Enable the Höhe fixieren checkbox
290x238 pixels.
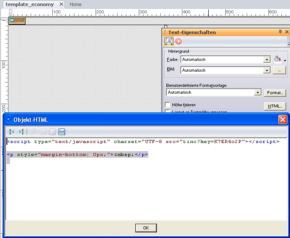[168, 105]
